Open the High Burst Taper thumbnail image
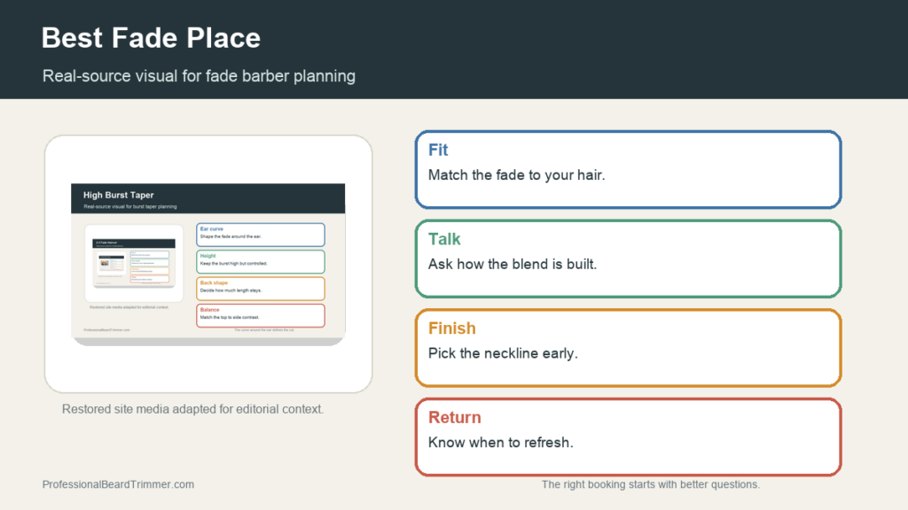Viewport: 908px width, 510px height. click(207, 265)
